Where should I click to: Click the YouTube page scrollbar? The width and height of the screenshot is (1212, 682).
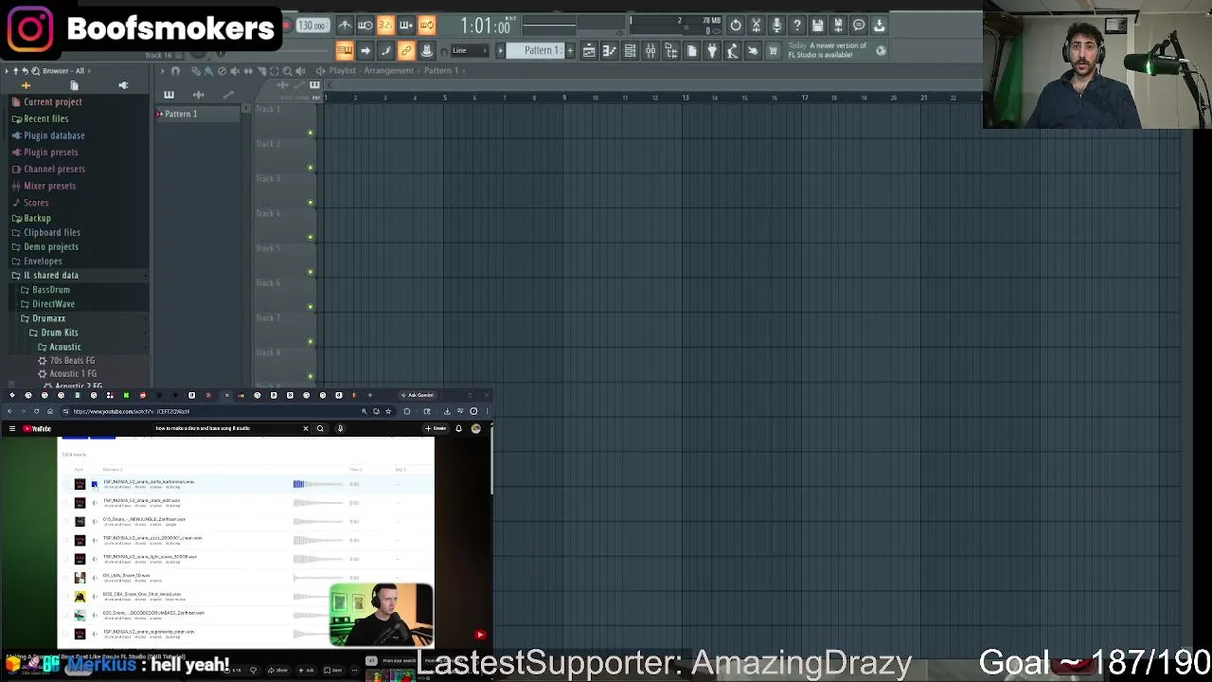(x=490, y=459)
